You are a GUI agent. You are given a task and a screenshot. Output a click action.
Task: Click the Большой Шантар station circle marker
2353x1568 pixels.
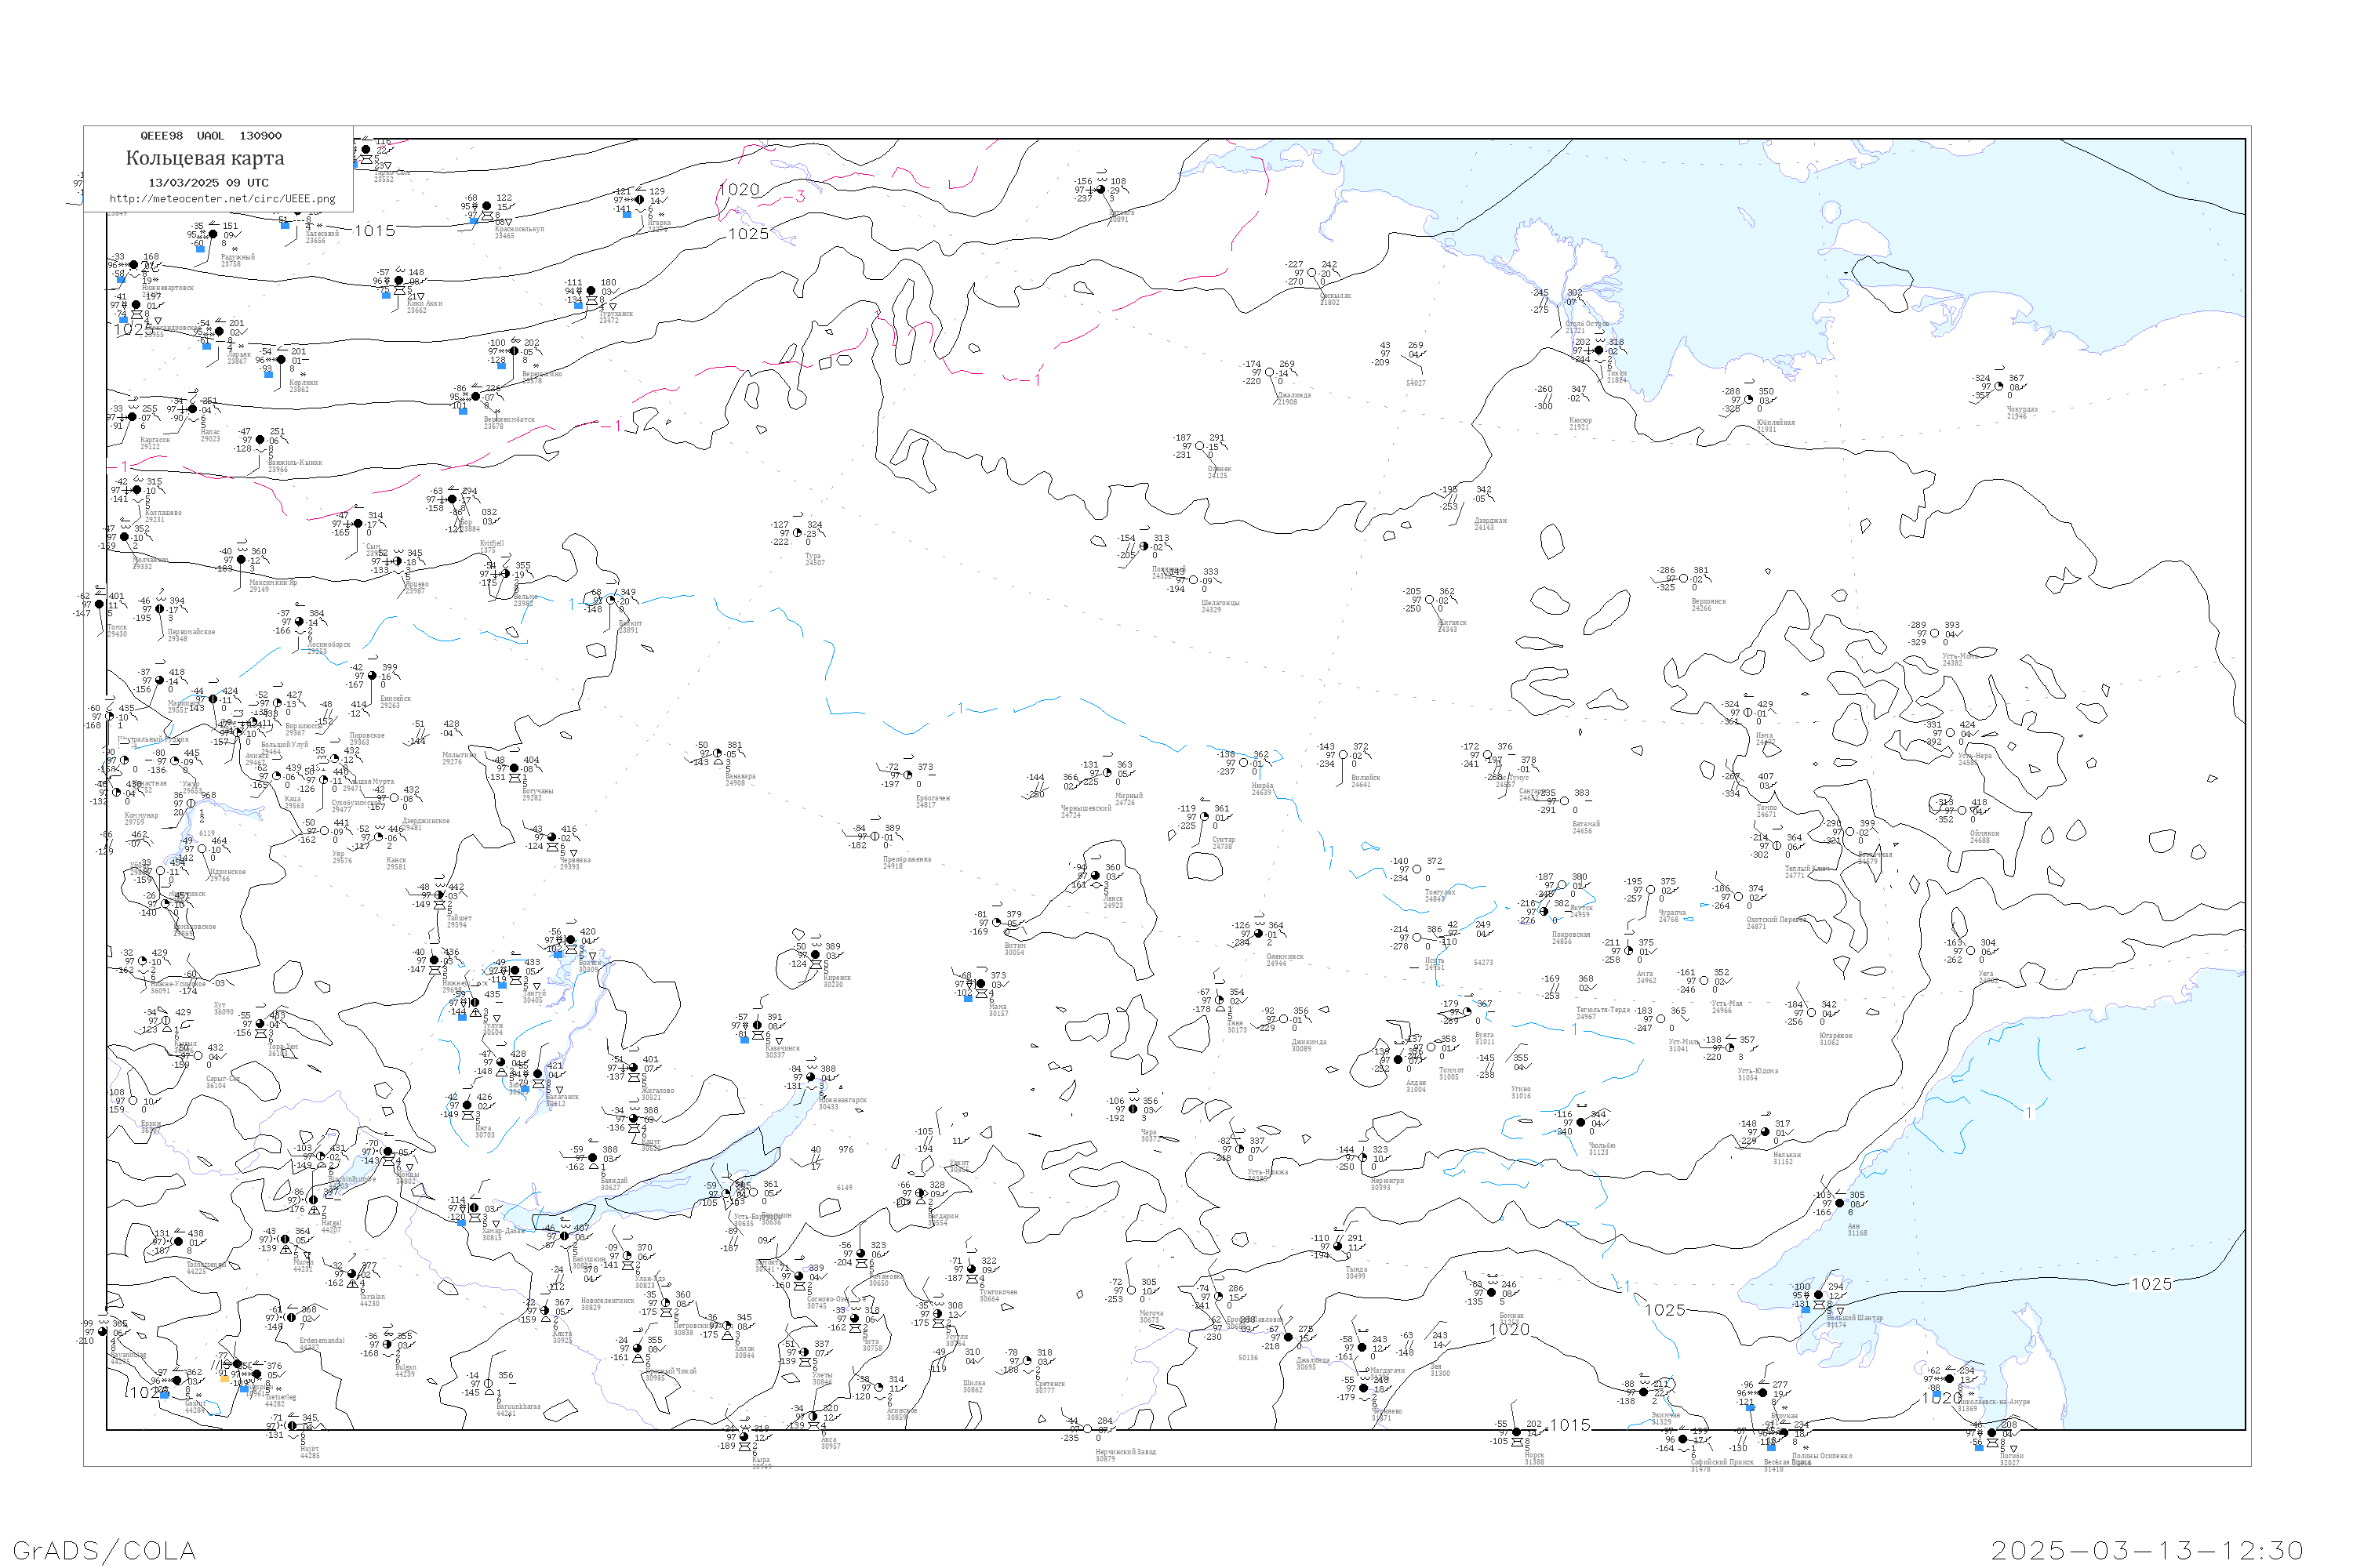(1818, 1295)
